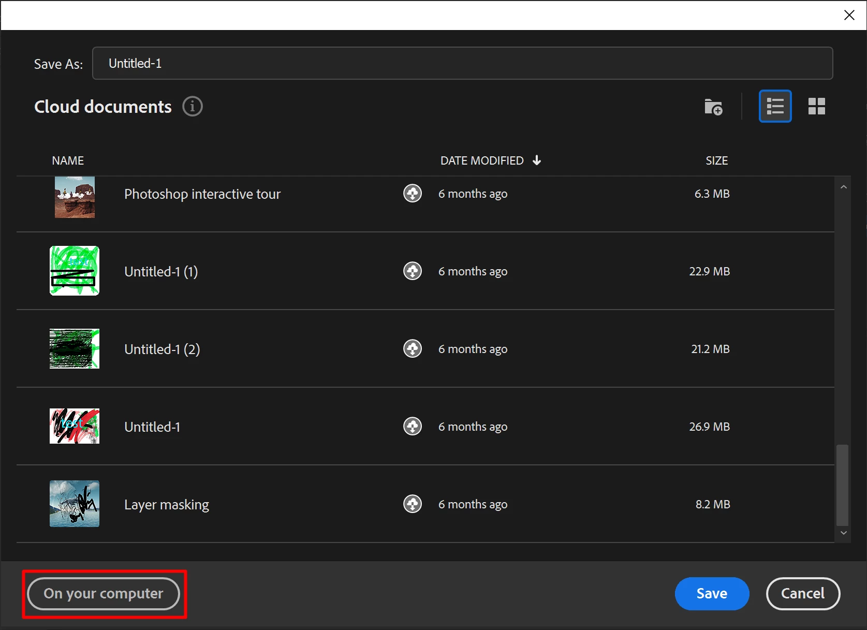Sort documents by Name column

(x=68, y=160)
